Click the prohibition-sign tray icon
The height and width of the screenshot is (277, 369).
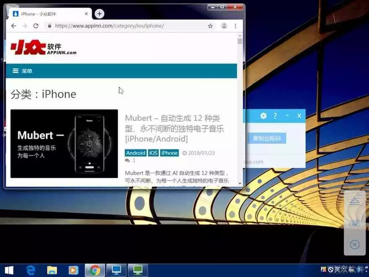point(331,269)
